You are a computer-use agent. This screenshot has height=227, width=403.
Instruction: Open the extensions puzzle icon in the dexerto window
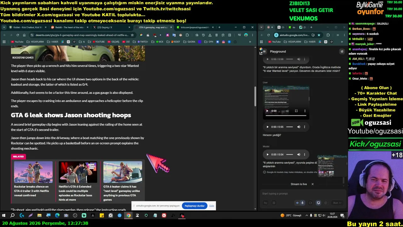tap(187, 35)
